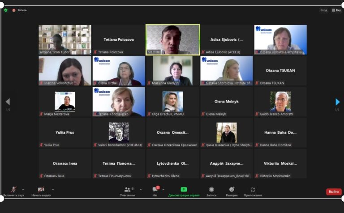Expand participants options arrow
344x213 pixels.
pyautogui.click(x=141, y=189)
